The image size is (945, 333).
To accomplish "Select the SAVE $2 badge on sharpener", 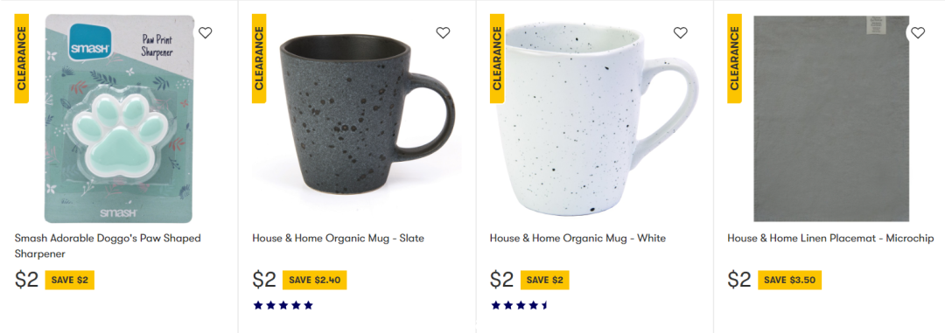I will click(70, 280).
